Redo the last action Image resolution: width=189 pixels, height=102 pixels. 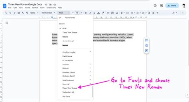[x=14, y=13]
